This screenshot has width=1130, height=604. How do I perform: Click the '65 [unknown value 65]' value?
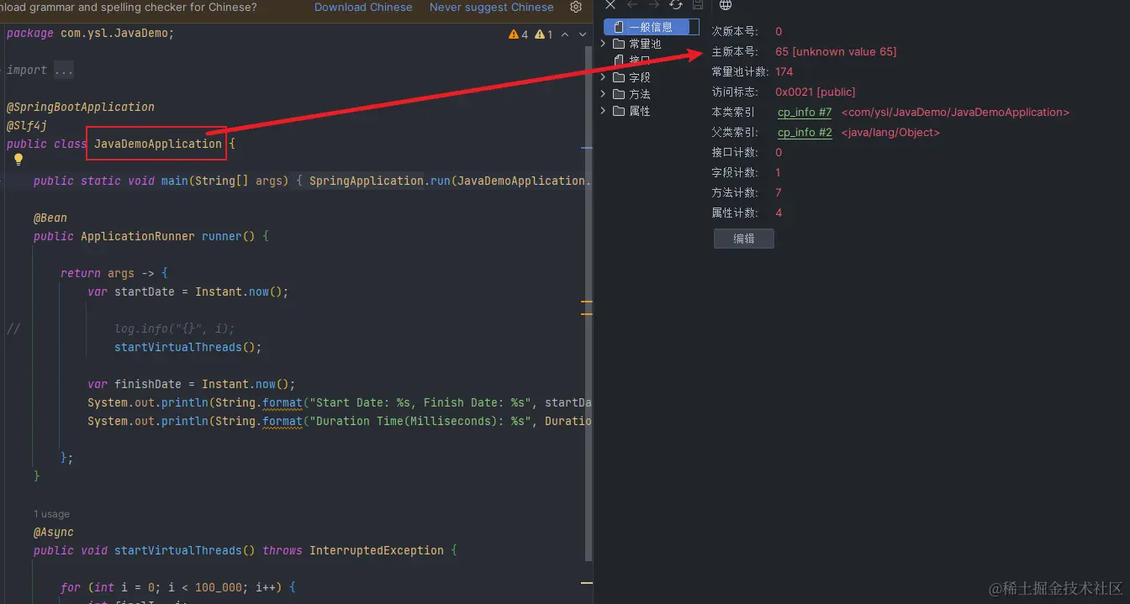click(836, 51)
